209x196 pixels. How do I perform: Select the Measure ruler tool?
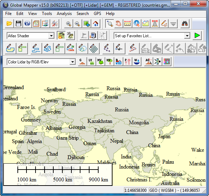coord(127,24)
